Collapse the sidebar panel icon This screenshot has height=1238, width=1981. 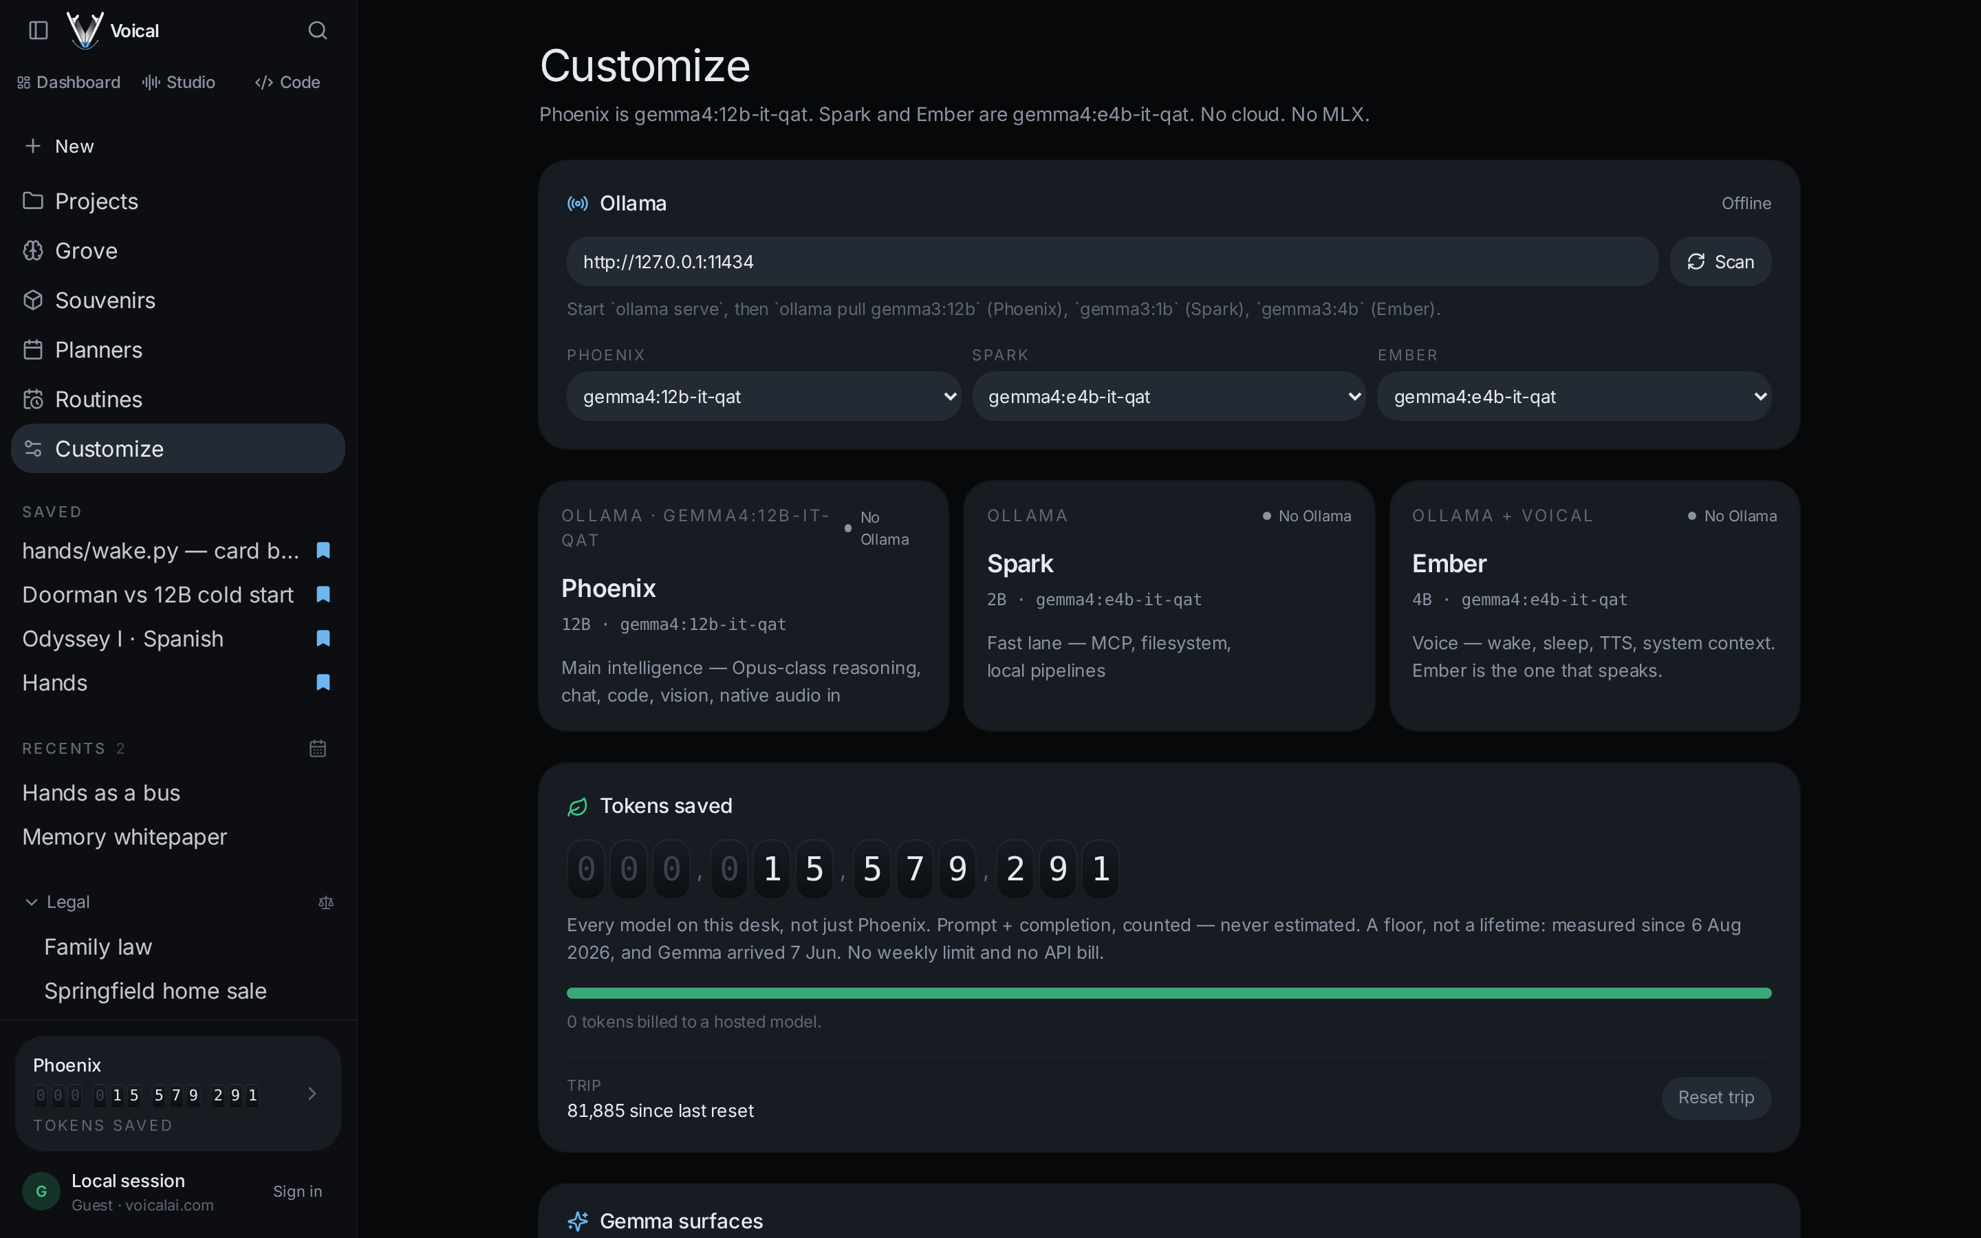[x=39, y=30]
